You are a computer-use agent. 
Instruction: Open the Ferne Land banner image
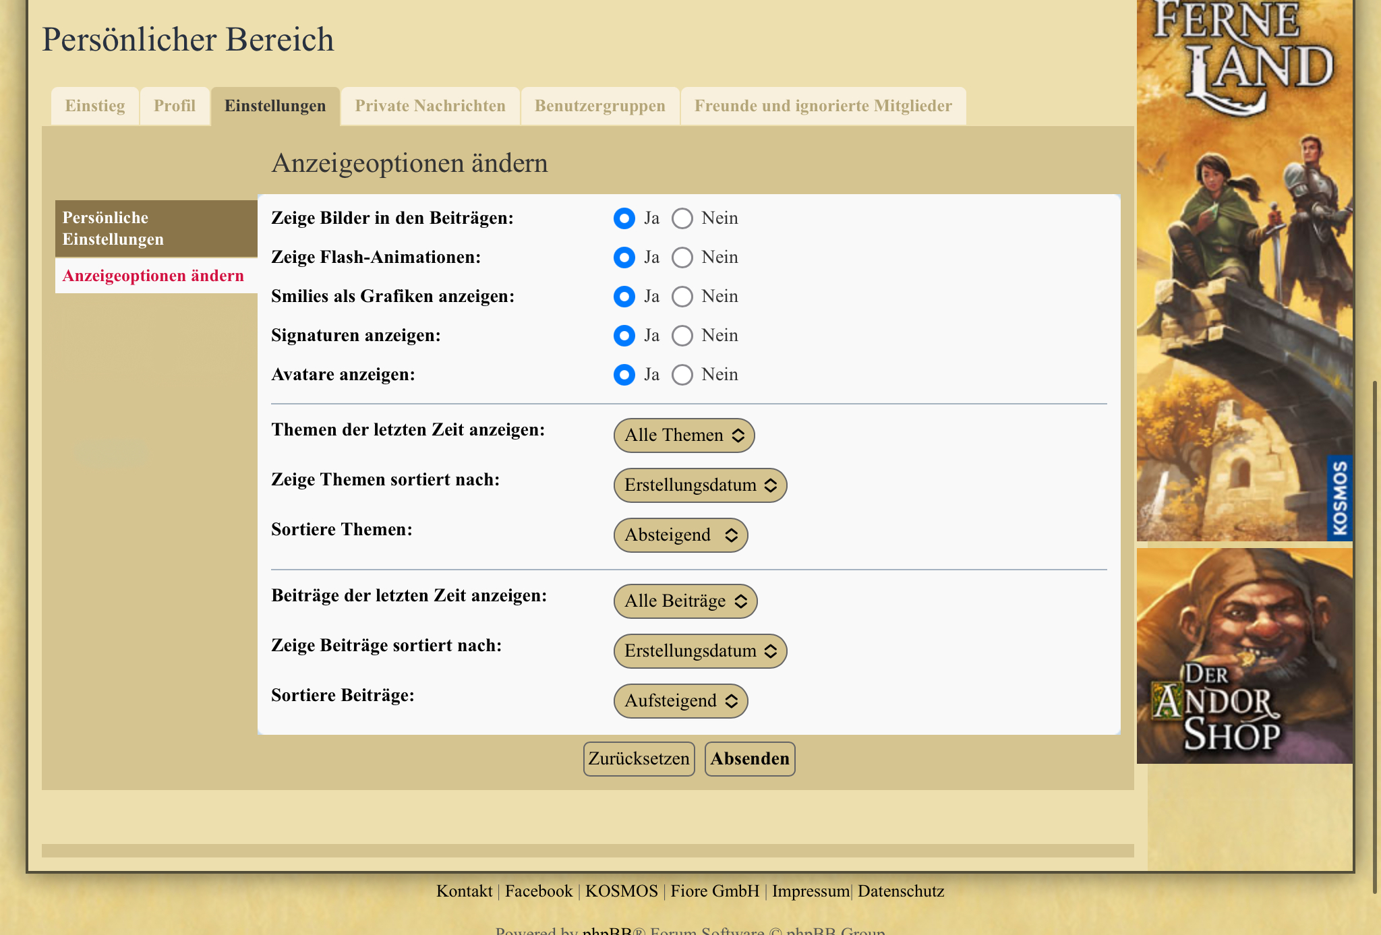click(x=1244, y=270)
